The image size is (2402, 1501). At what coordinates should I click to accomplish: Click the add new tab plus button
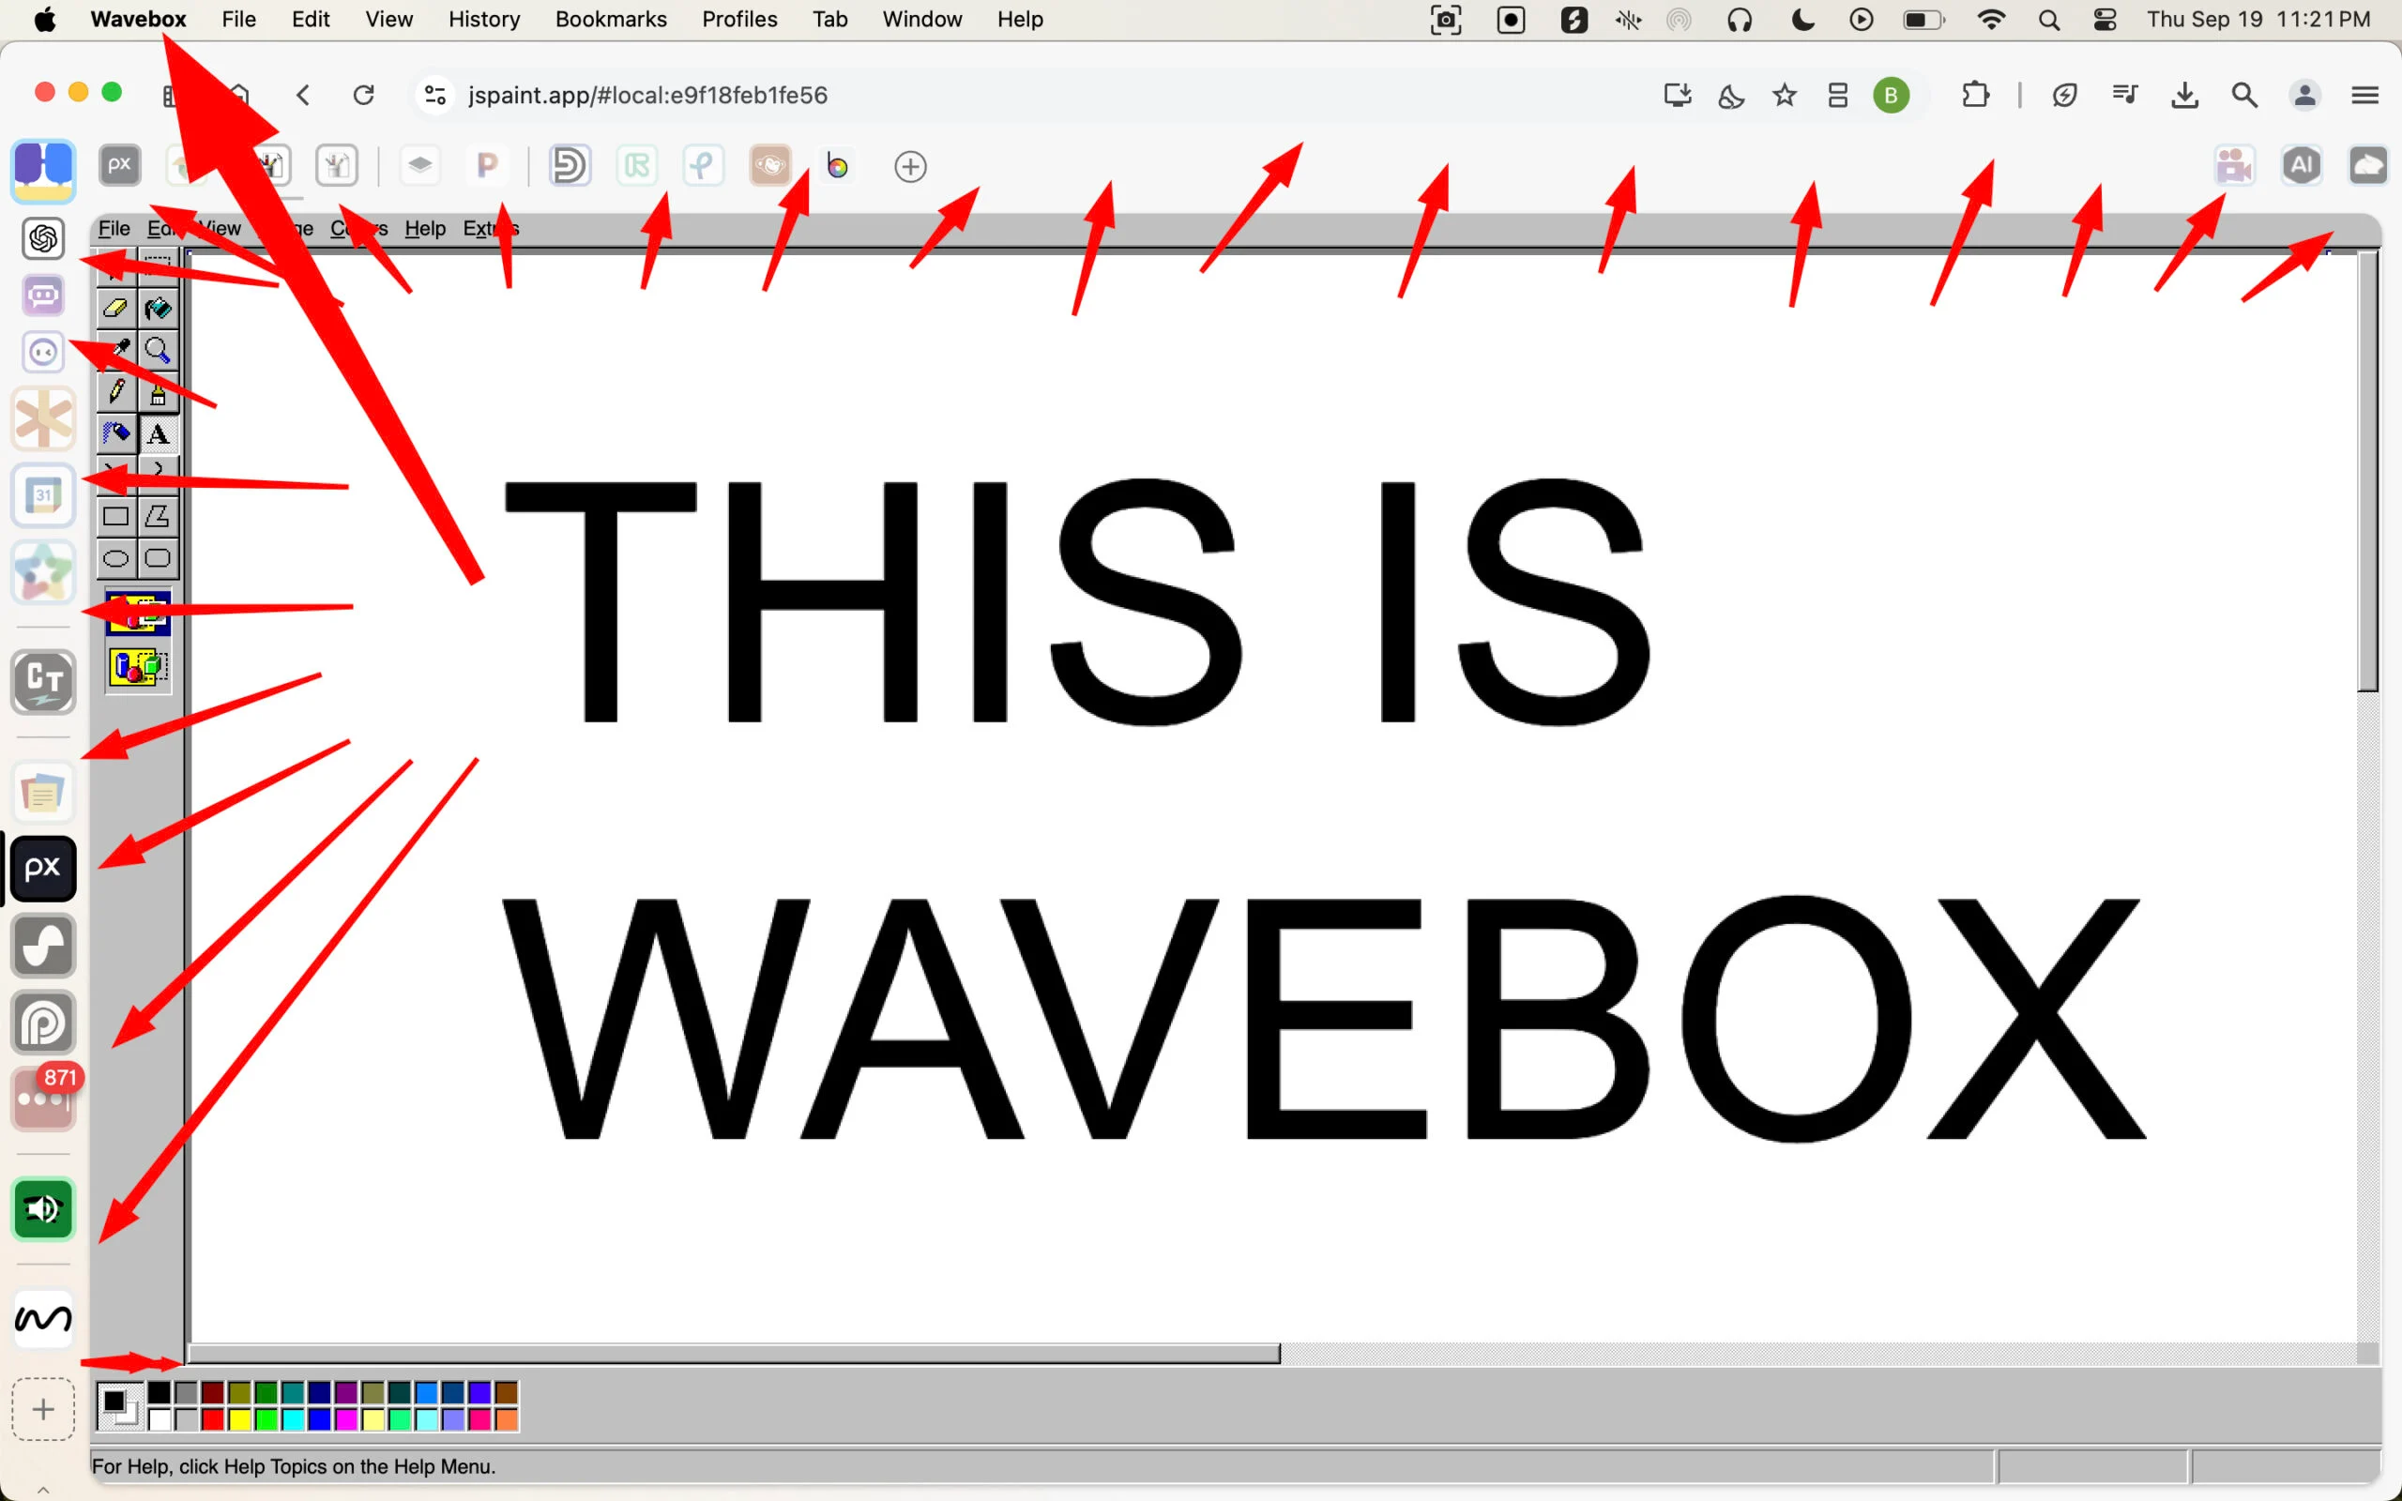click(x=910, y=166)
